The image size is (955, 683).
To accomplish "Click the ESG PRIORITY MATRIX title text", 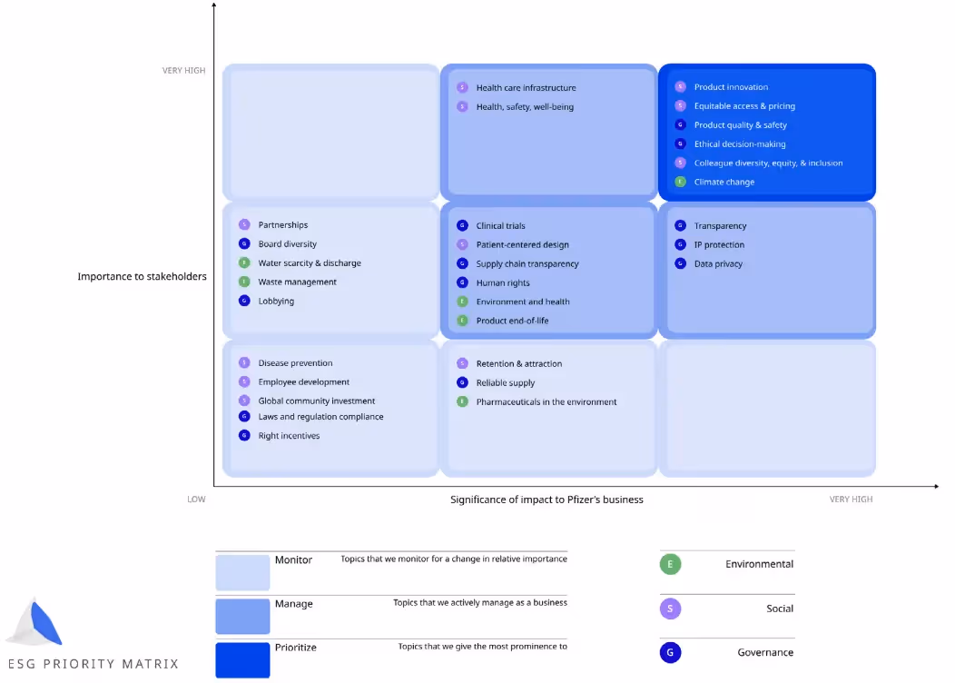I will (x=94, y=664).
